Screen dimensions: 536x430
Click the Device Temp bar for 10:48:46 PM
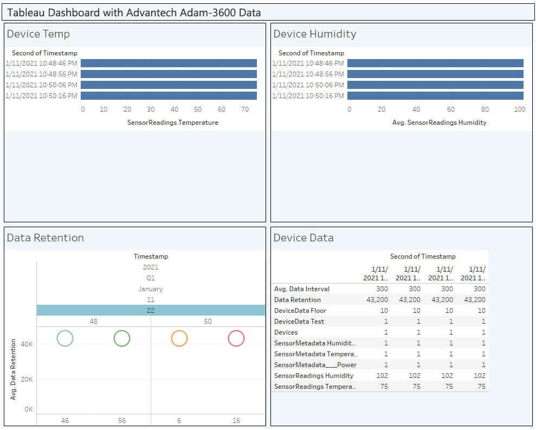coord(169,63)
